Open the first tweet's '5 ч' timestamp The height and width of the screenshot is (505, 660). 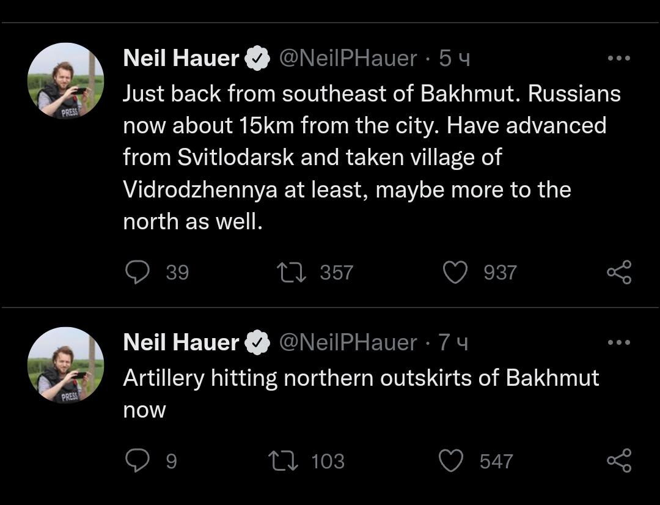click(455, 59)
